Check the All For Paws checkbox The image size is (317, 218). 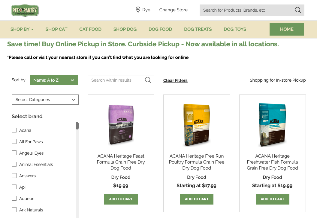(x=14, y=141)
